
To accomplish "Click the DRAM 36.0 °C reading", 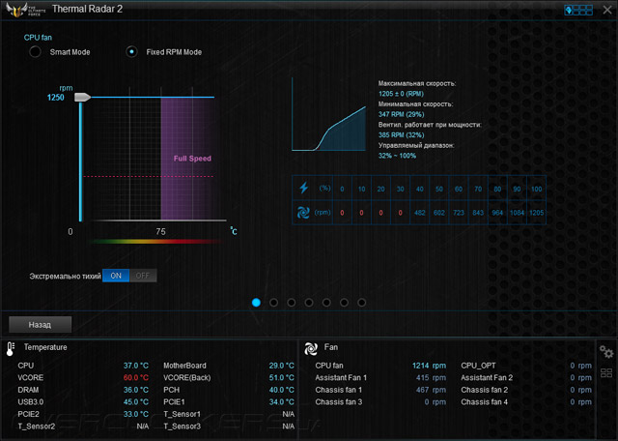I will click(x=136, y=390).
